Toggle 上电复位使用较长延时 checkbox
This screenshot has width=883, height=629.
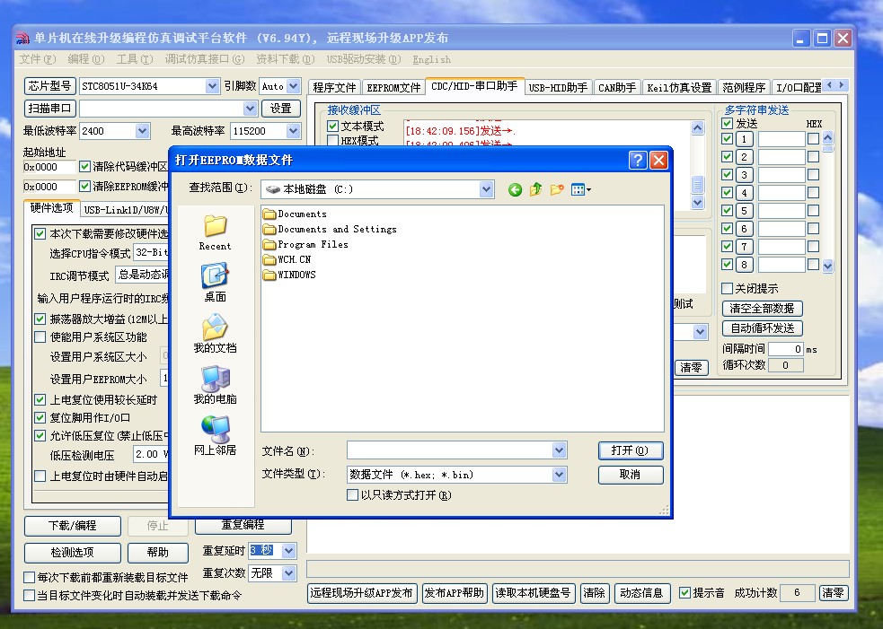(40, 400)
